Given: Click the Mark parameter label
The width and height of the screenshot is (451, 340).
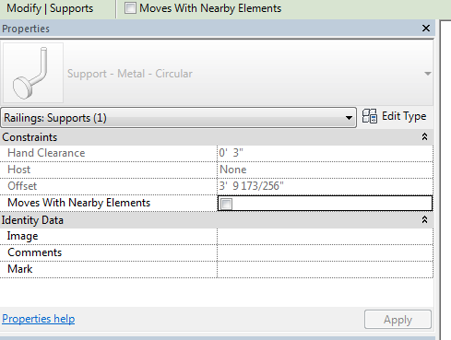Looking at the screenshot, I should point(19,269).
